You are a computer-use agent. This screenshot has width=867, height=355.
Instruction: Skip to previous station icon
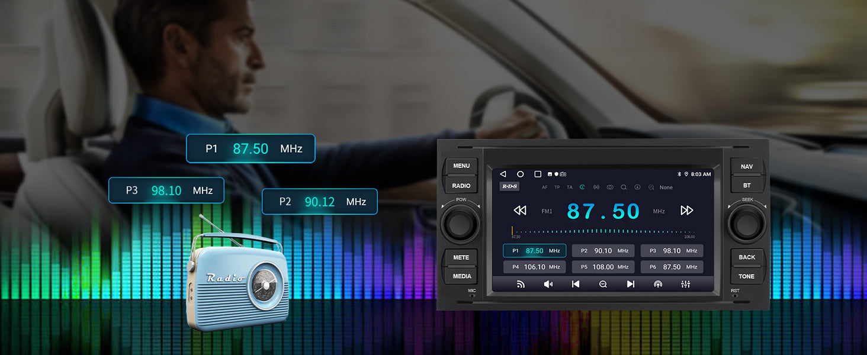pyautogui.click(x=576, y=284)
